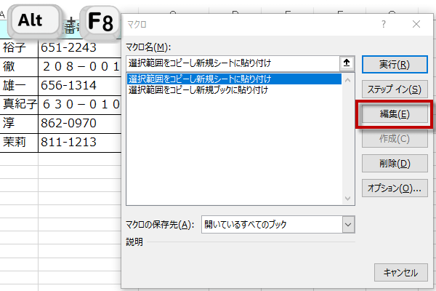
Task: Open macro settings via オプション(O)... button
Action: click(x=393, y=188)
